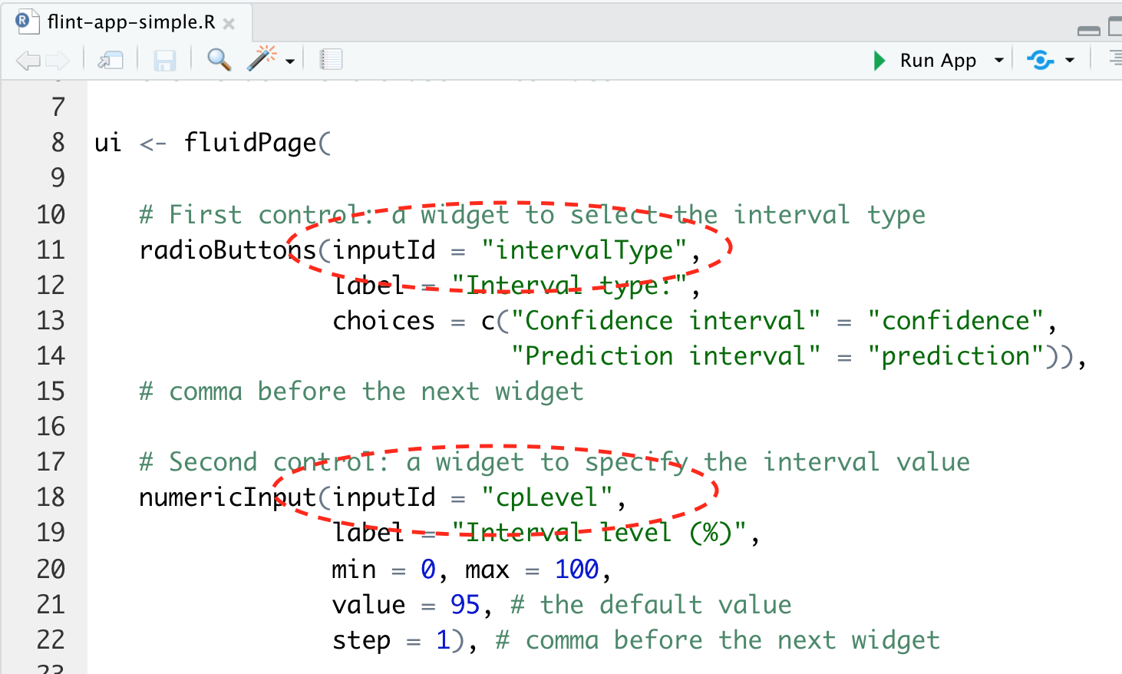The image size is (1122, 674).
Task: Go forward to next source location
Action: 58,60
